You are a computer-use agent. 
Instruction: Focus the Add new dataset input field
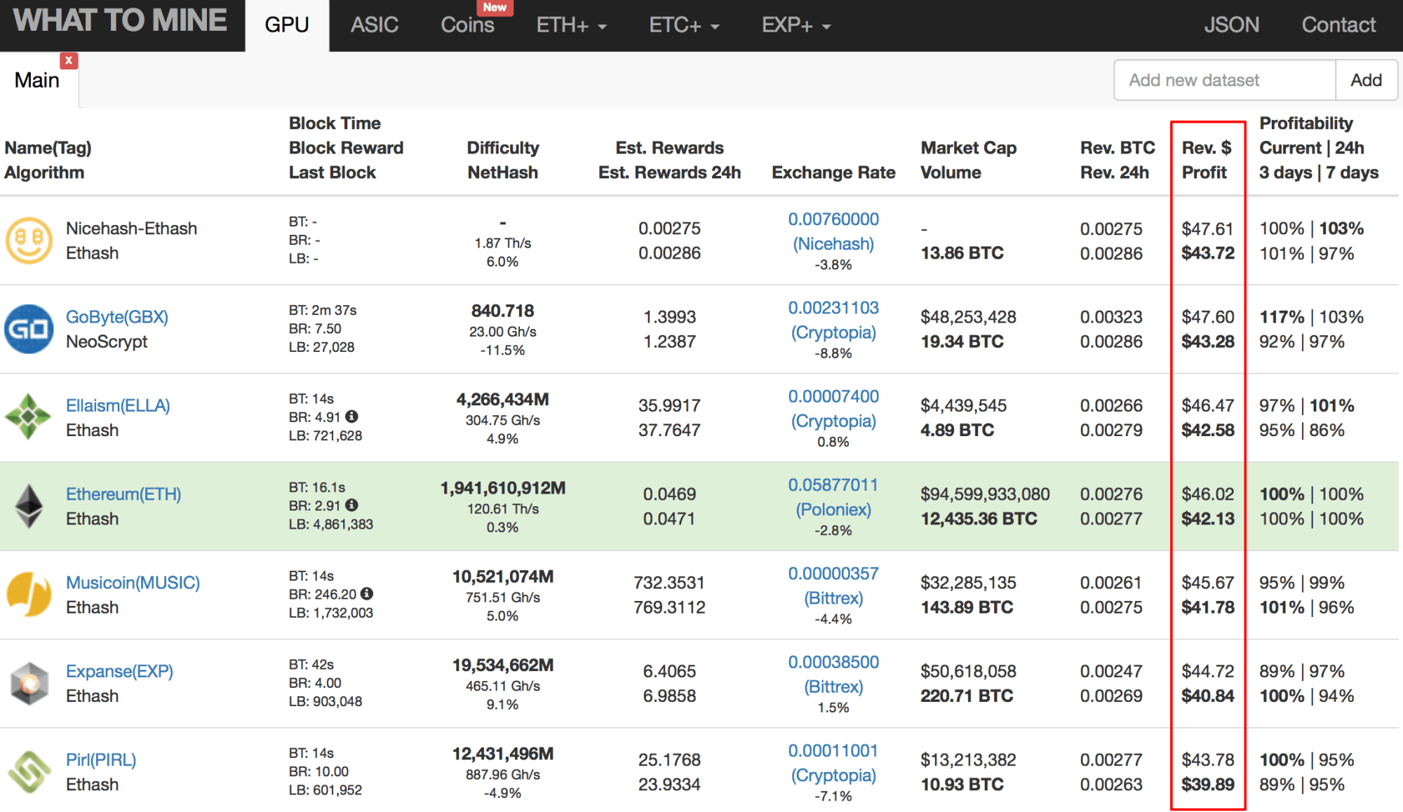pyautogui.click(x=1225, y=80)
